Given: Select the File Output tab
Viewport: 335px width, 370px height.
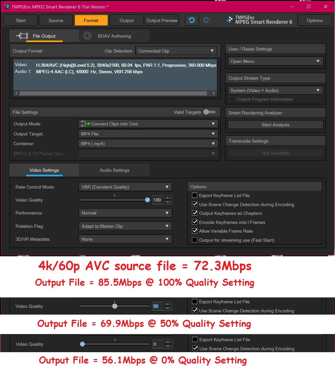Looking at the screenshot, I should (44, 36).
